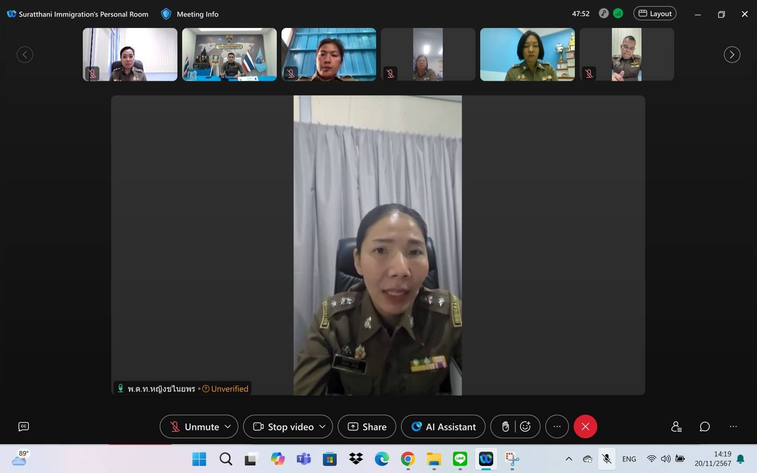757x473 pixels.
Task: Select the participant thumbnail with Thai flags
Action: [x=229, y=54]
